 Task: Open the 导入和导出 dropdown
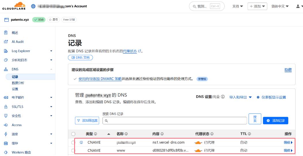click(240, 97)
